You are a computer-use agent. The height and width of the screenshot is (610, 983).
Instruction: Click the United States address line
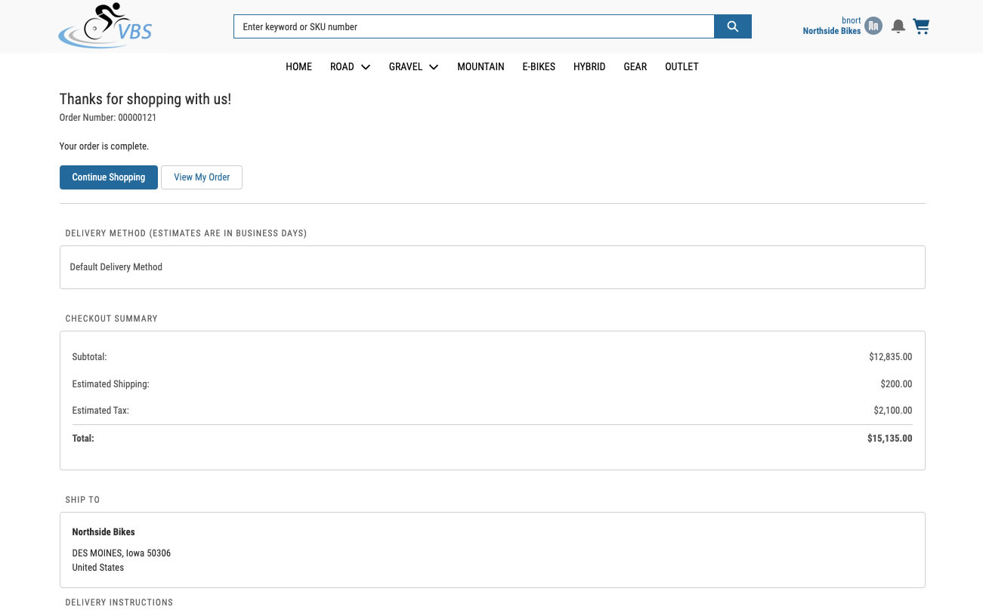coord(98,568)
